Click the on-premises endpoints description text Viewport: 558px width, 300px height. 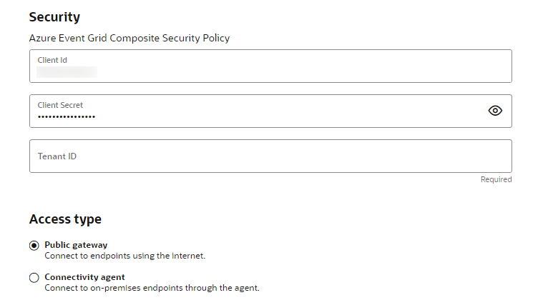[x=152, y=288]
